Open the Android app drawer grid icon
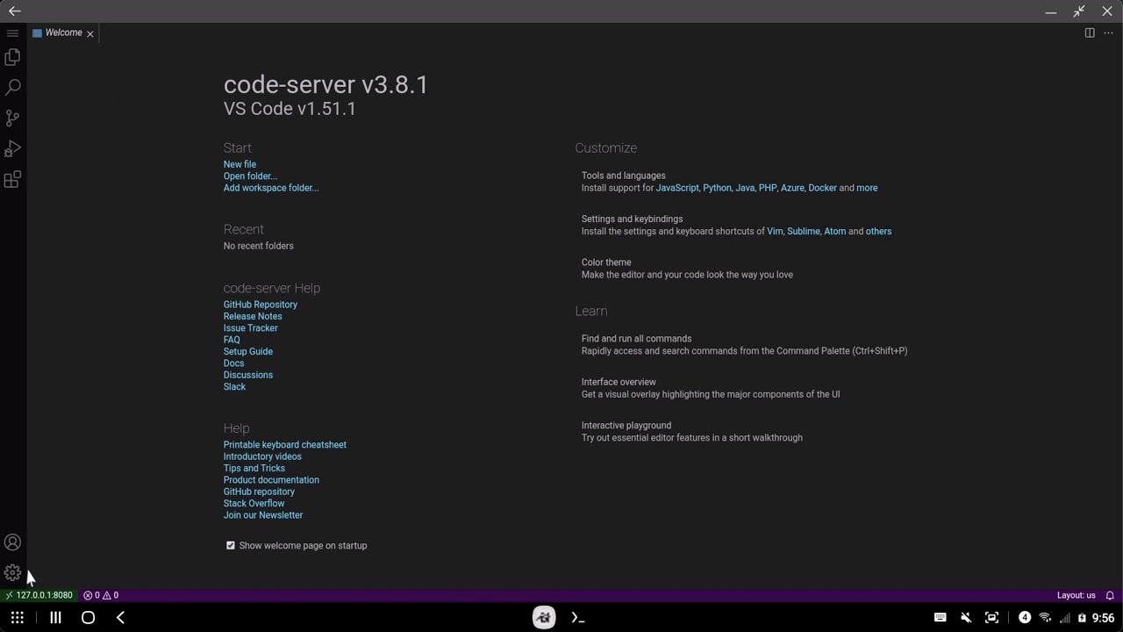1123x632 pixels. [x=17, y=618]
